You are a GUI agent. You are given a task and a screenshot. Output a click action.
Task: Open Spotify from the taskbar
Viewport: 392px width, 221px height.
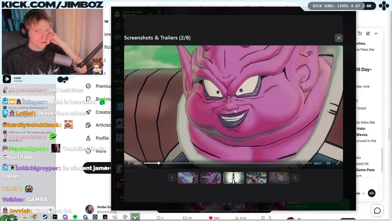tap(75, 217)
